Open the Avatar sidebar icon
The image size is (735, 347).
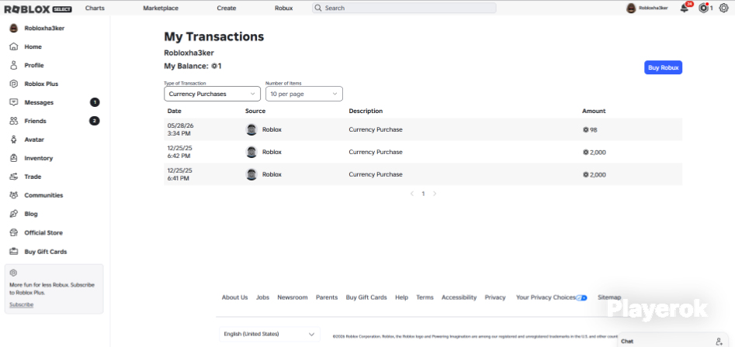tap(14, 139)
